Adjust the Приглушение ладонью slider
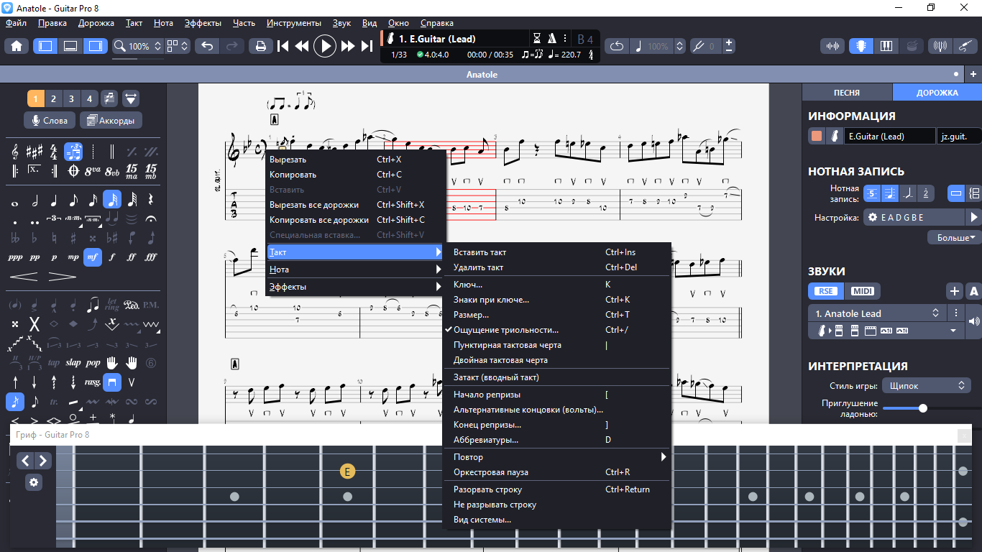Screen dimensions: 982x552 [x=923, y=408]
